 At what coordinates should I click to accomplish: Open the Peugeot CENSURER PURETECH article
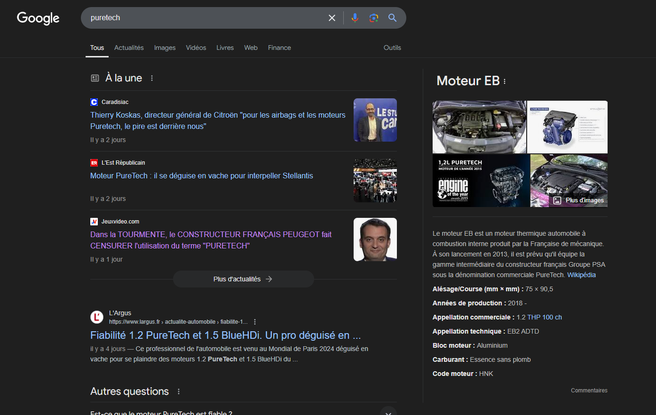coord(211,240)
